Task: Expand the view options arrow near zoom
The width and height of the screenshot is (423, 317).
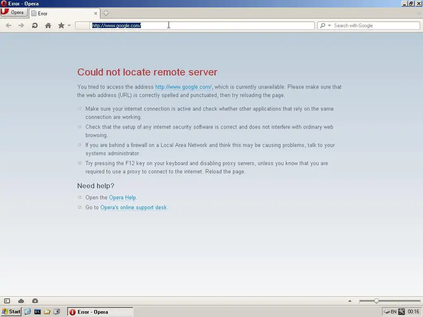Action: click(350, 301)
